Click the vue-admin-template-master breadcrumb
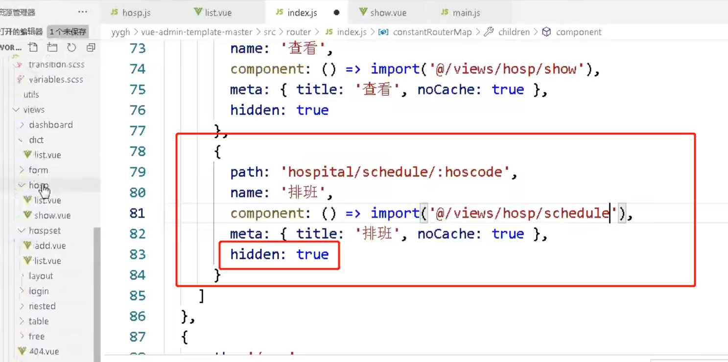Viewport: 728px width, 362px height. coord(197,32)
